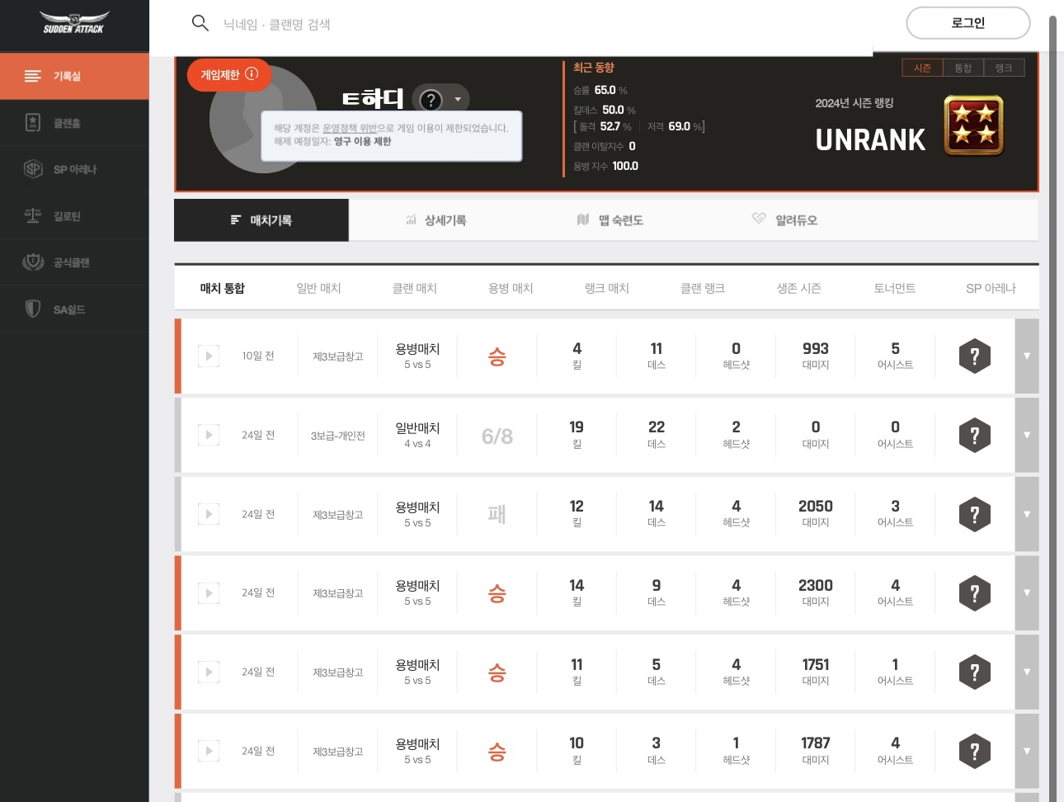The width and height of the screenshot is (1064, 802).
Task: Open the 운영정책 위반 link
Action: pyautogui.click(x=349, y=128)
